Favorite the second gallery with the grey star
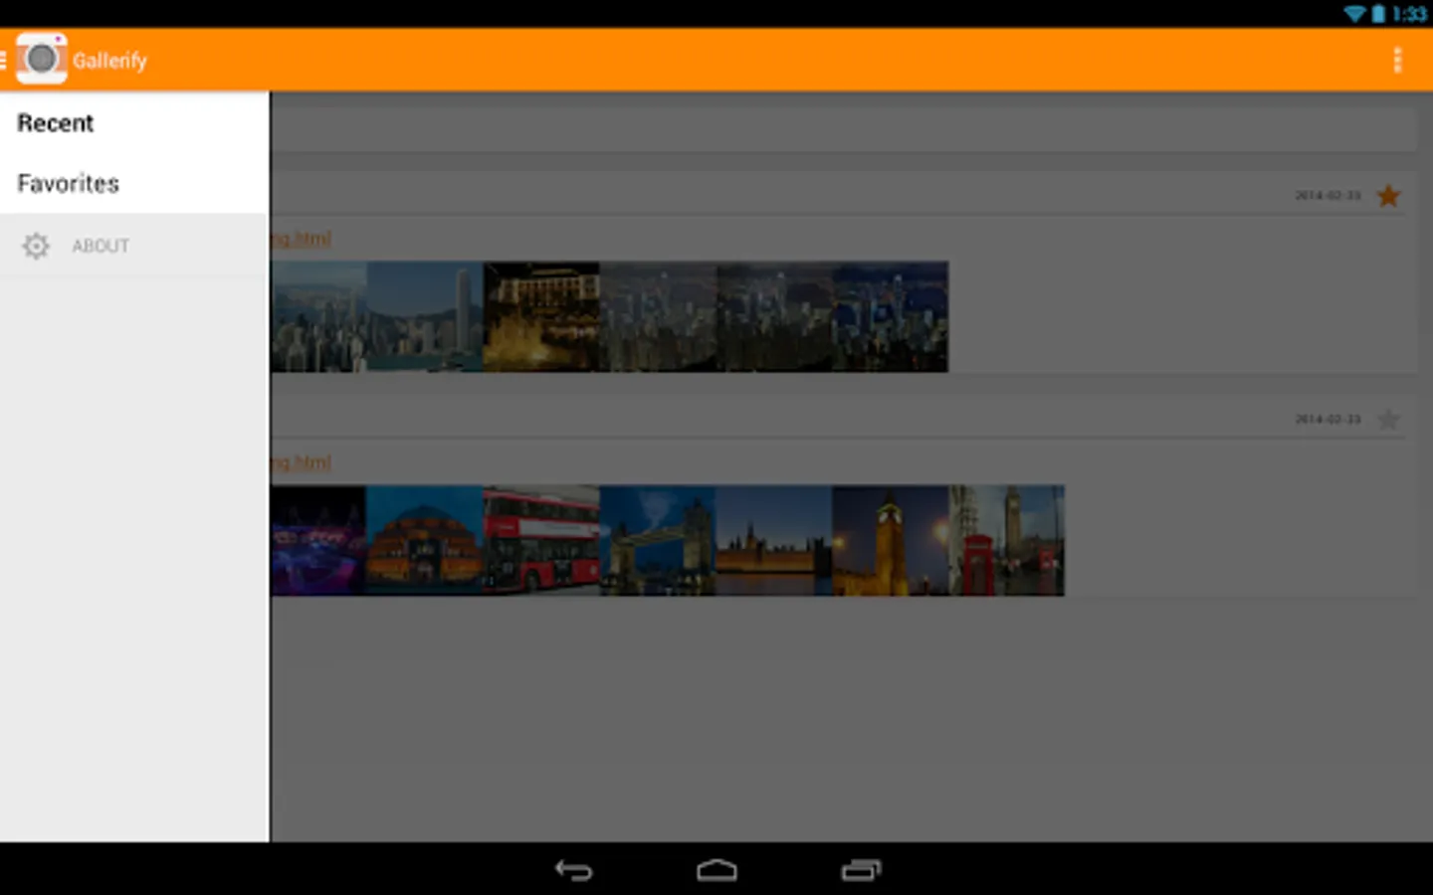 1388,420
